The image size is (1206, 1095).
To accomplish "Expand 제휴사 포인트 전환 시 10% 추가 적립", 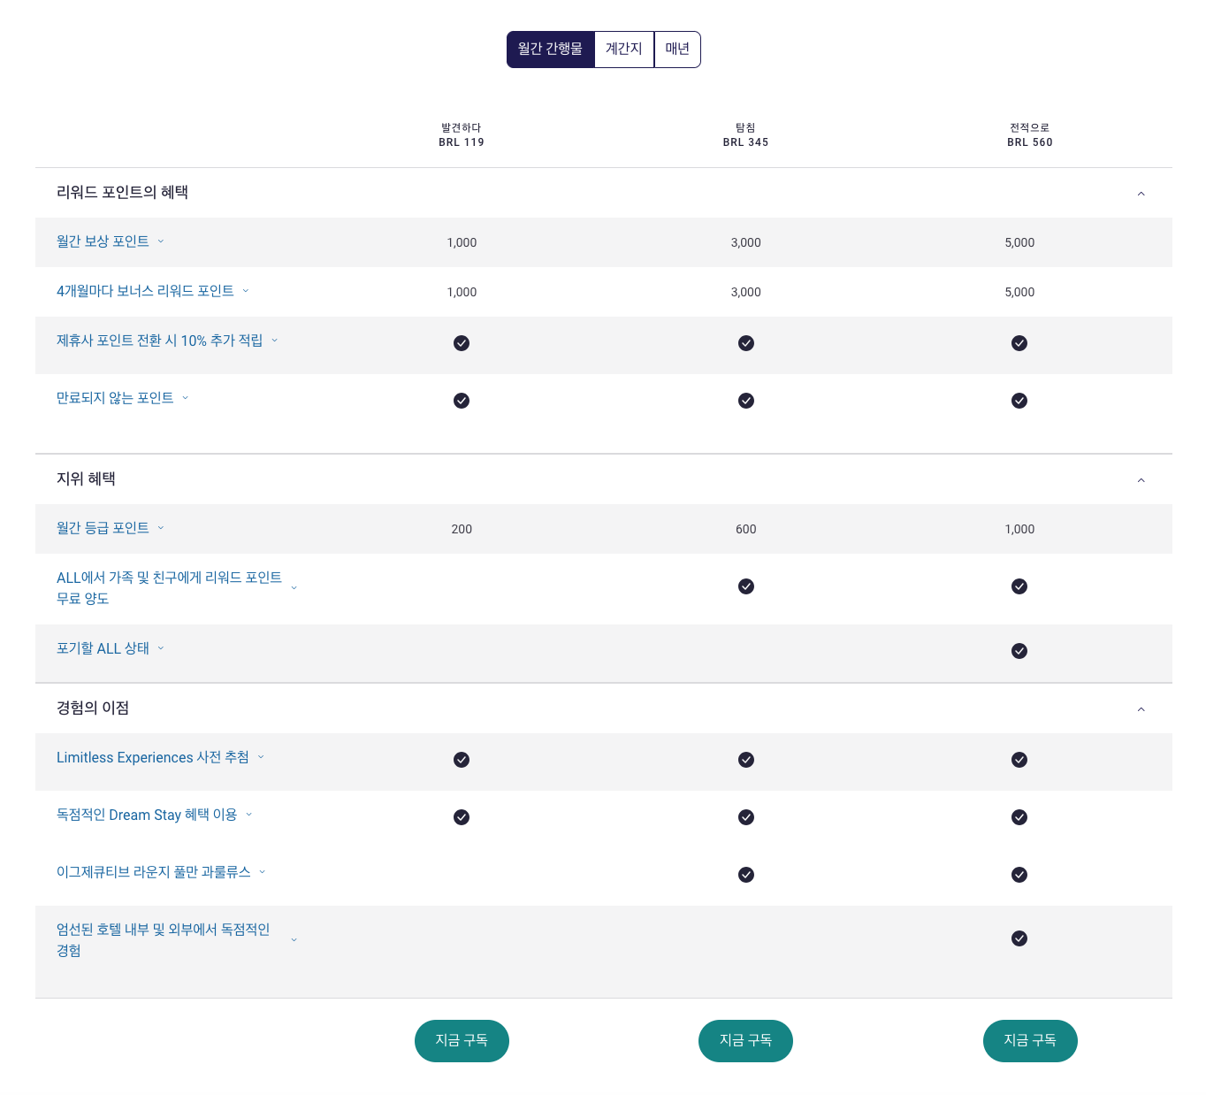I will pos(167,341).
